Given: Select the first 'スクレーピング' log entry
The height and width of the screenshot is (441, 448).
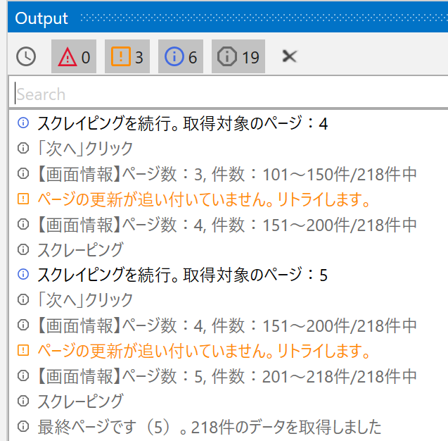Looking at the screenshot, I should [x=81, y=249].
